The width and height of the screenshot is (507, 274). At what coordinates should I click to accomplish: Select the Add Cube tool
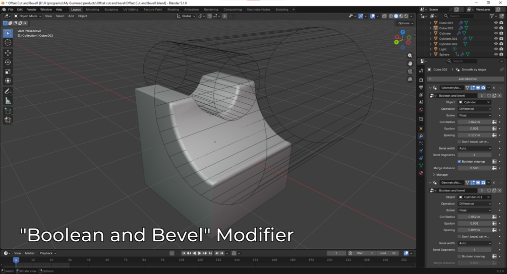[x=8, y=111]
